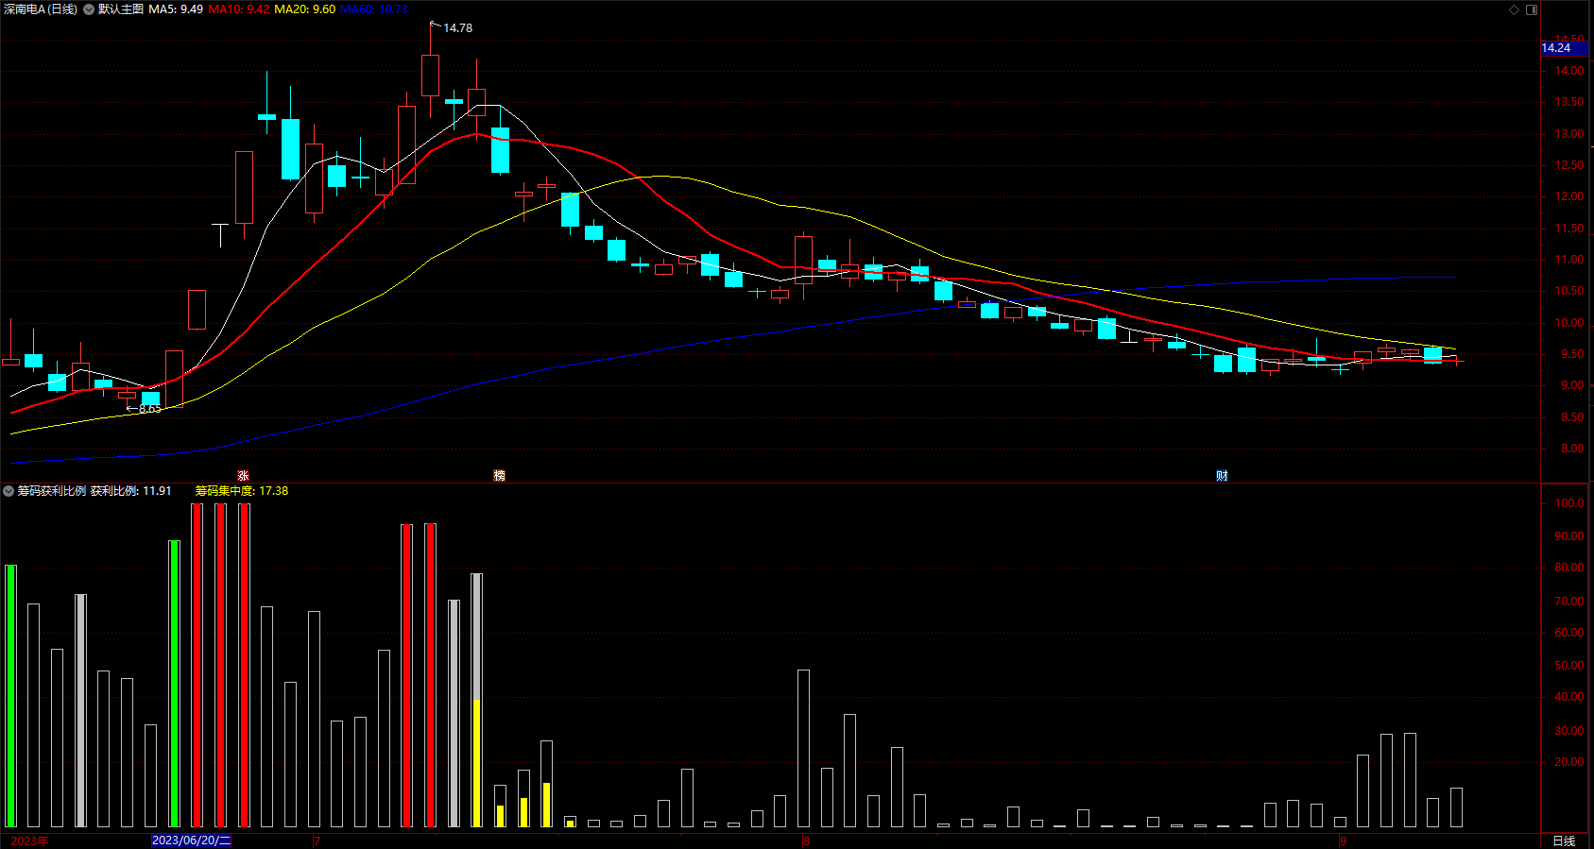Image resolution: width=1594 pixels, height=849 pixels.
Task: Click the 2023年 label on the time axis
Action: [x=29, y=841]
